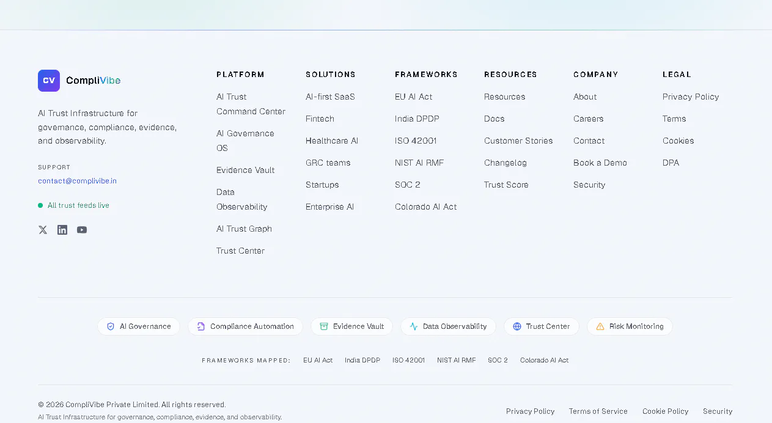
Task: Open AI Trust Command Center link
Action: (x=251, y=104)
